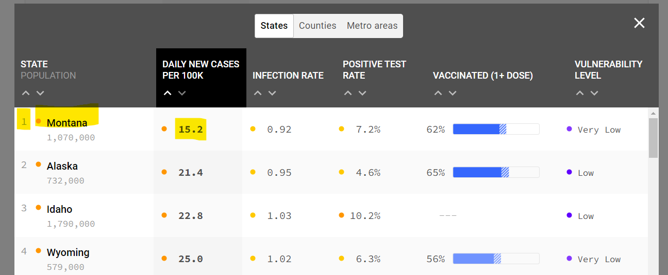Click the table's vertical scrollbar thumb
Viewport: 668px width, 275px height.
point(653,137)
